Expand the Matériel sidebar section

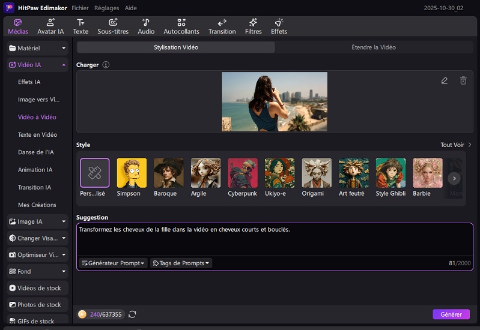37,48
